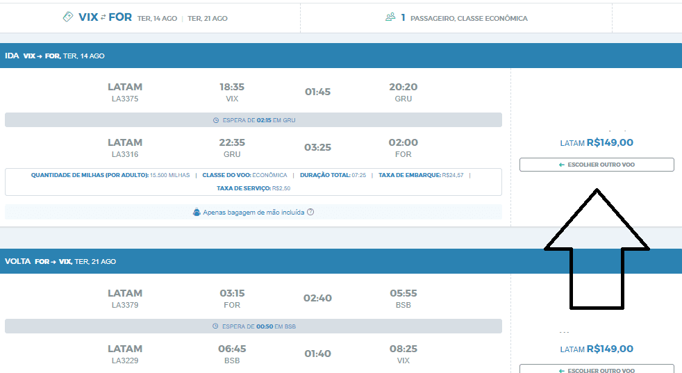
Task: Click the IDA VIX FOR header bar
Action: coord(341,56)
